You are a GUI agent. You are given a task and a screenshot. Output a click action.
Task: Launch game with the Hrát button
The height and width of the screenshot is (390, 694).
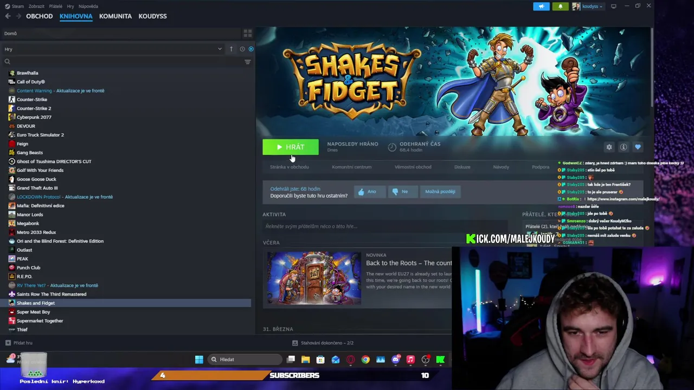click(291, 147)
